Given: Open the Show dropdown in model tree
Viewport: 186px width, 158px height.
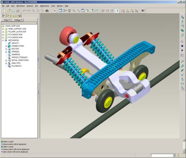Looking at the screenshot, I should [7, 20].
